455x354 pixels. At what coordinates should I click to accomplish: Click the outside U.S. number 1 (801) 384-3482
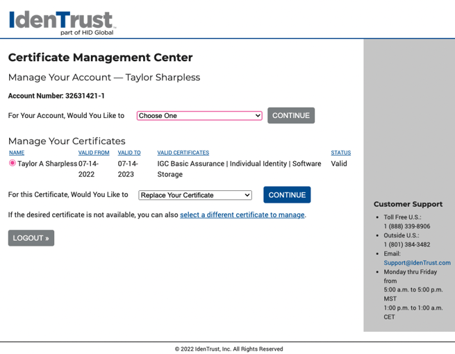407,244
